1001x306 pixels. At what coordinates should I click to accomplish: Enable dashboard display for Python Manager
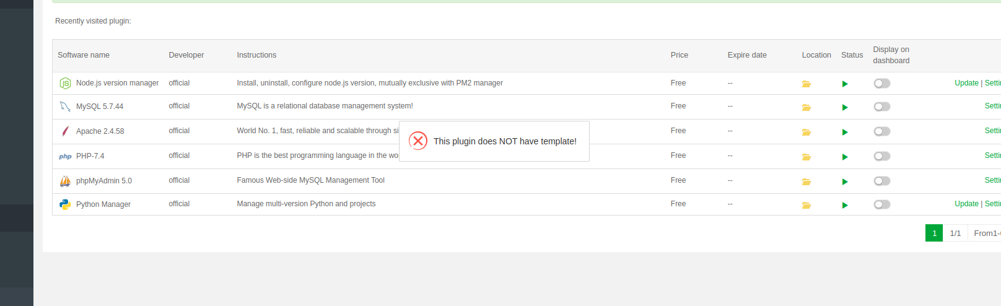click(x=882, y=204)
